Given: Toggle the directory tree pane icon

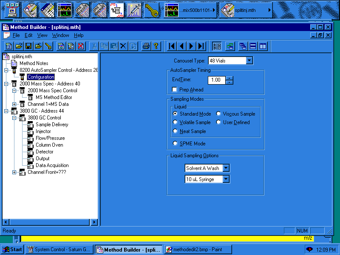Looking at the screenshot, I should (x=217, y=46).
